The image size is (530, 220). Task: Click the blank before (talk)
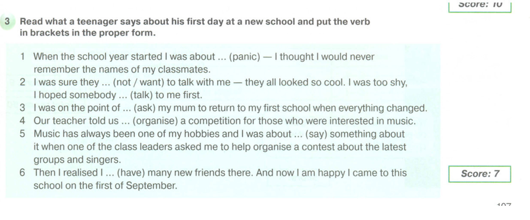point(122,95)
